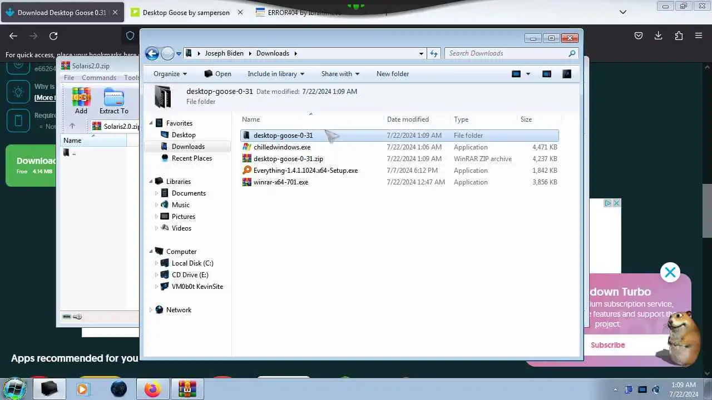Toggle the preview pane button
The image size is (712, 400).
(x=547, y=74)
